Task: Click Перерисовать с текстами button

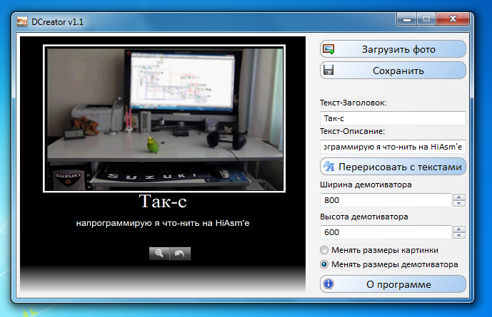Action: click(x=393, y=167)
